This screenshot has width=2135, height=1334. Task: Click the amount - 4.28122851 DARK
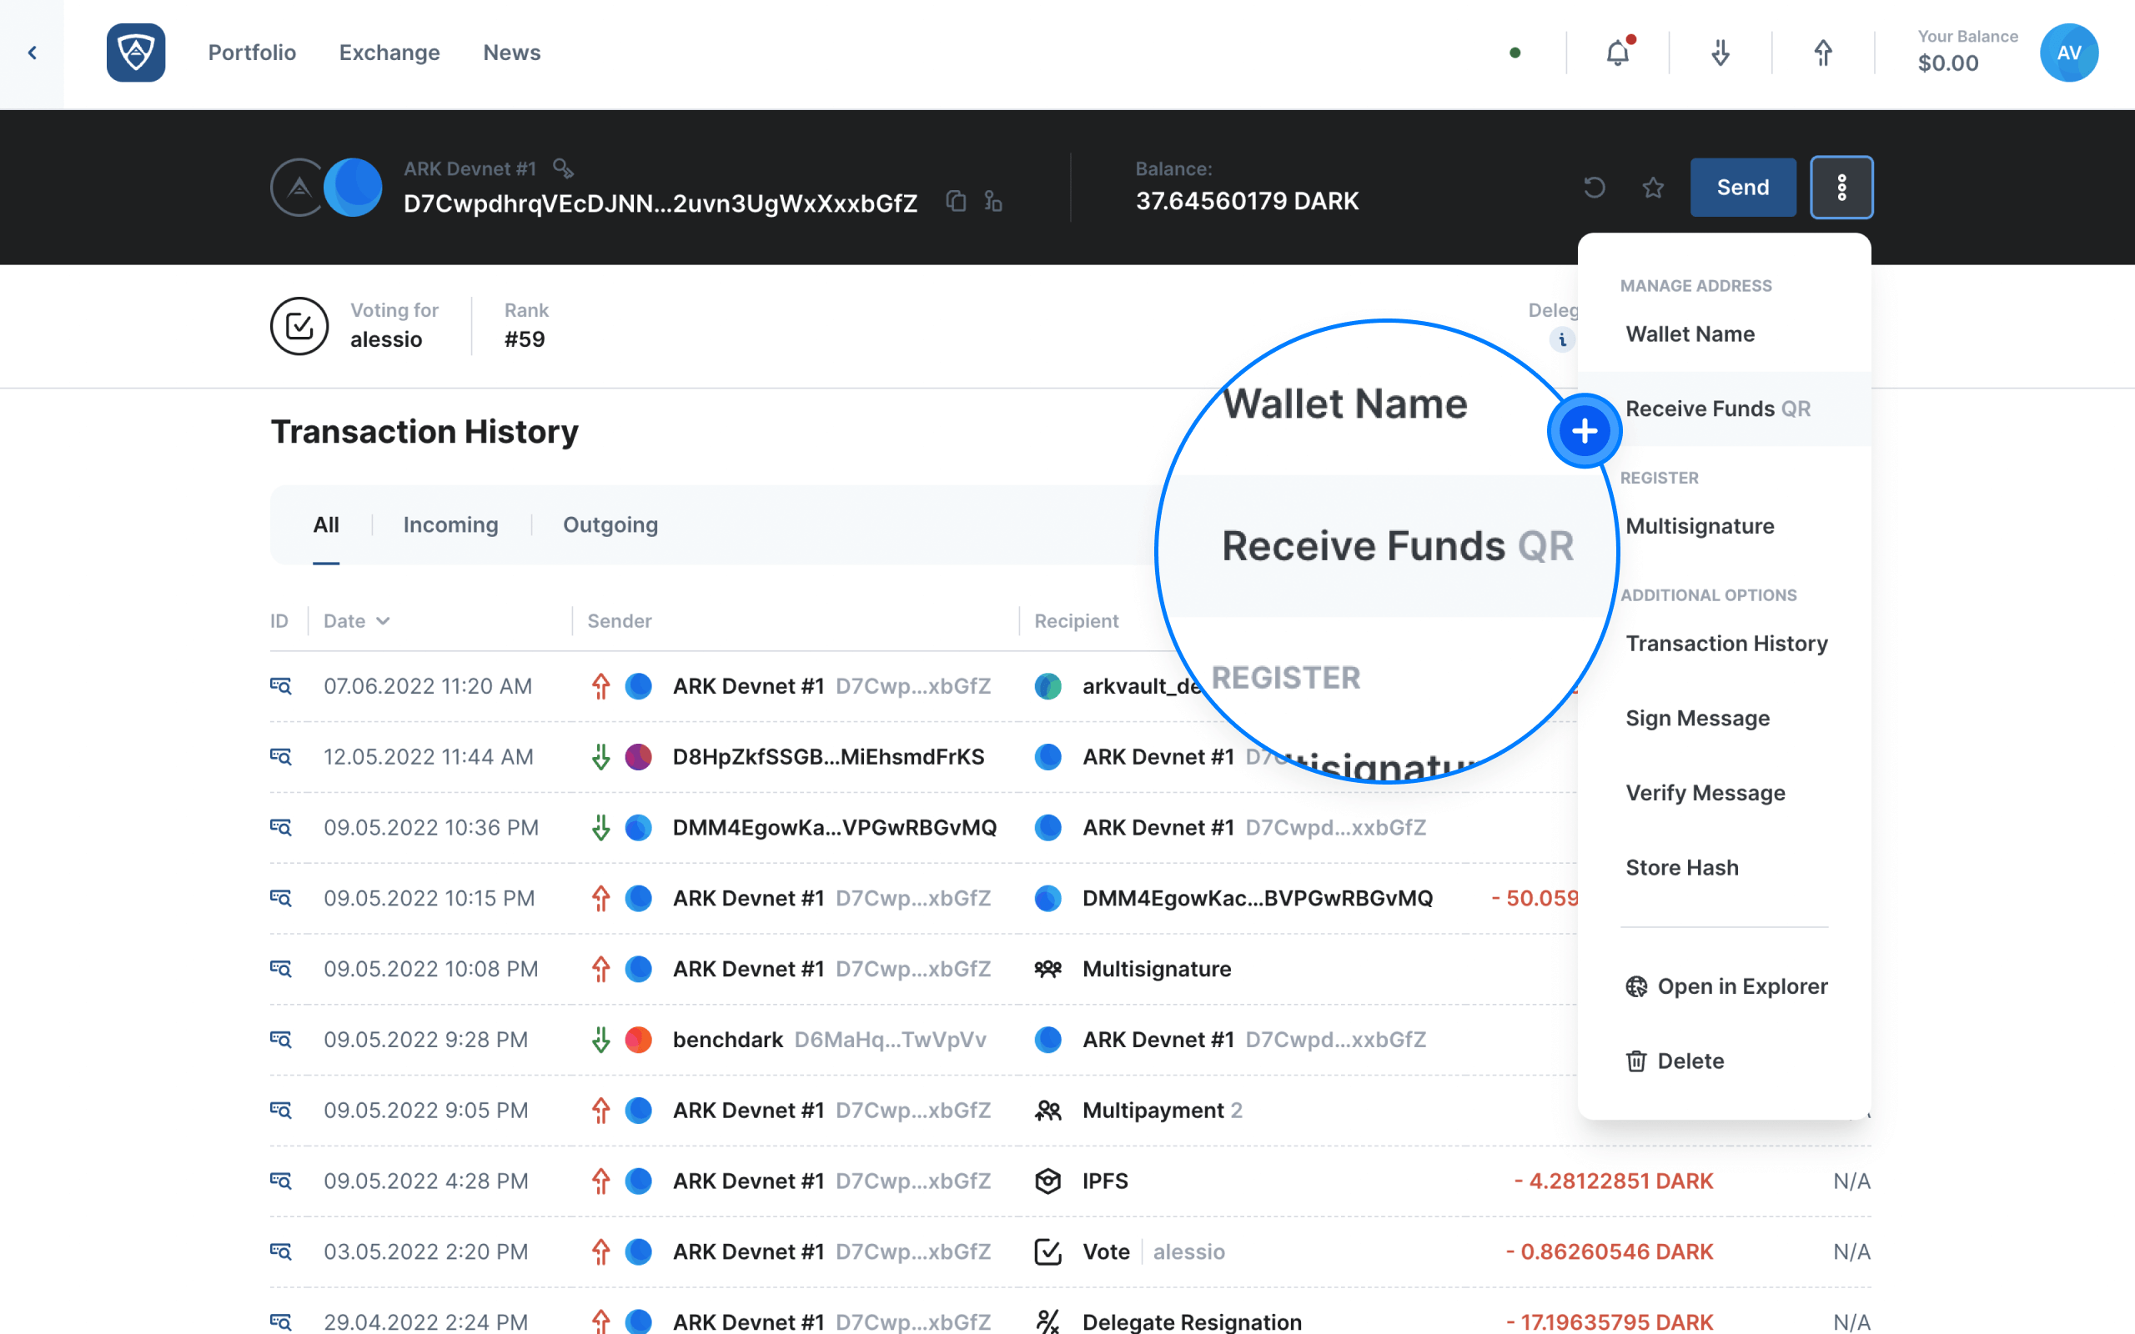(x=1614, y=1181)
